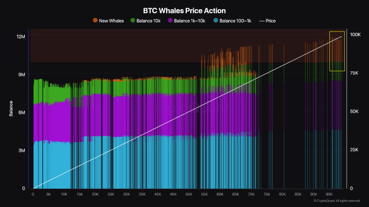Toggle the Balance 1k~10k series label
This screenshot has width=369, height=207.
[x=190, y=21]
